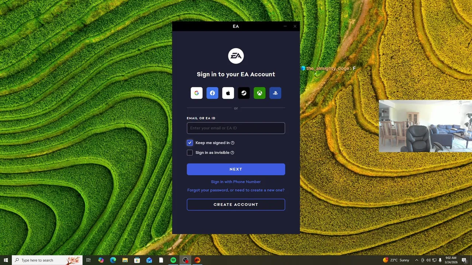This screenshot has height=265, width=472.
Task: Open the OBS recording taskbar icon
Action: [185, 260]
